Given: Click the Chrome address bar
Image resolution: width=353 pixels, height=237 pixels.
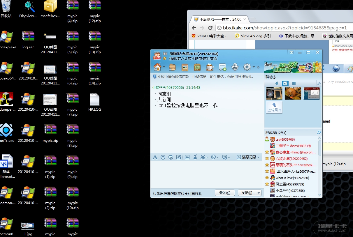Looking at the screenshot, I should 284,28.
